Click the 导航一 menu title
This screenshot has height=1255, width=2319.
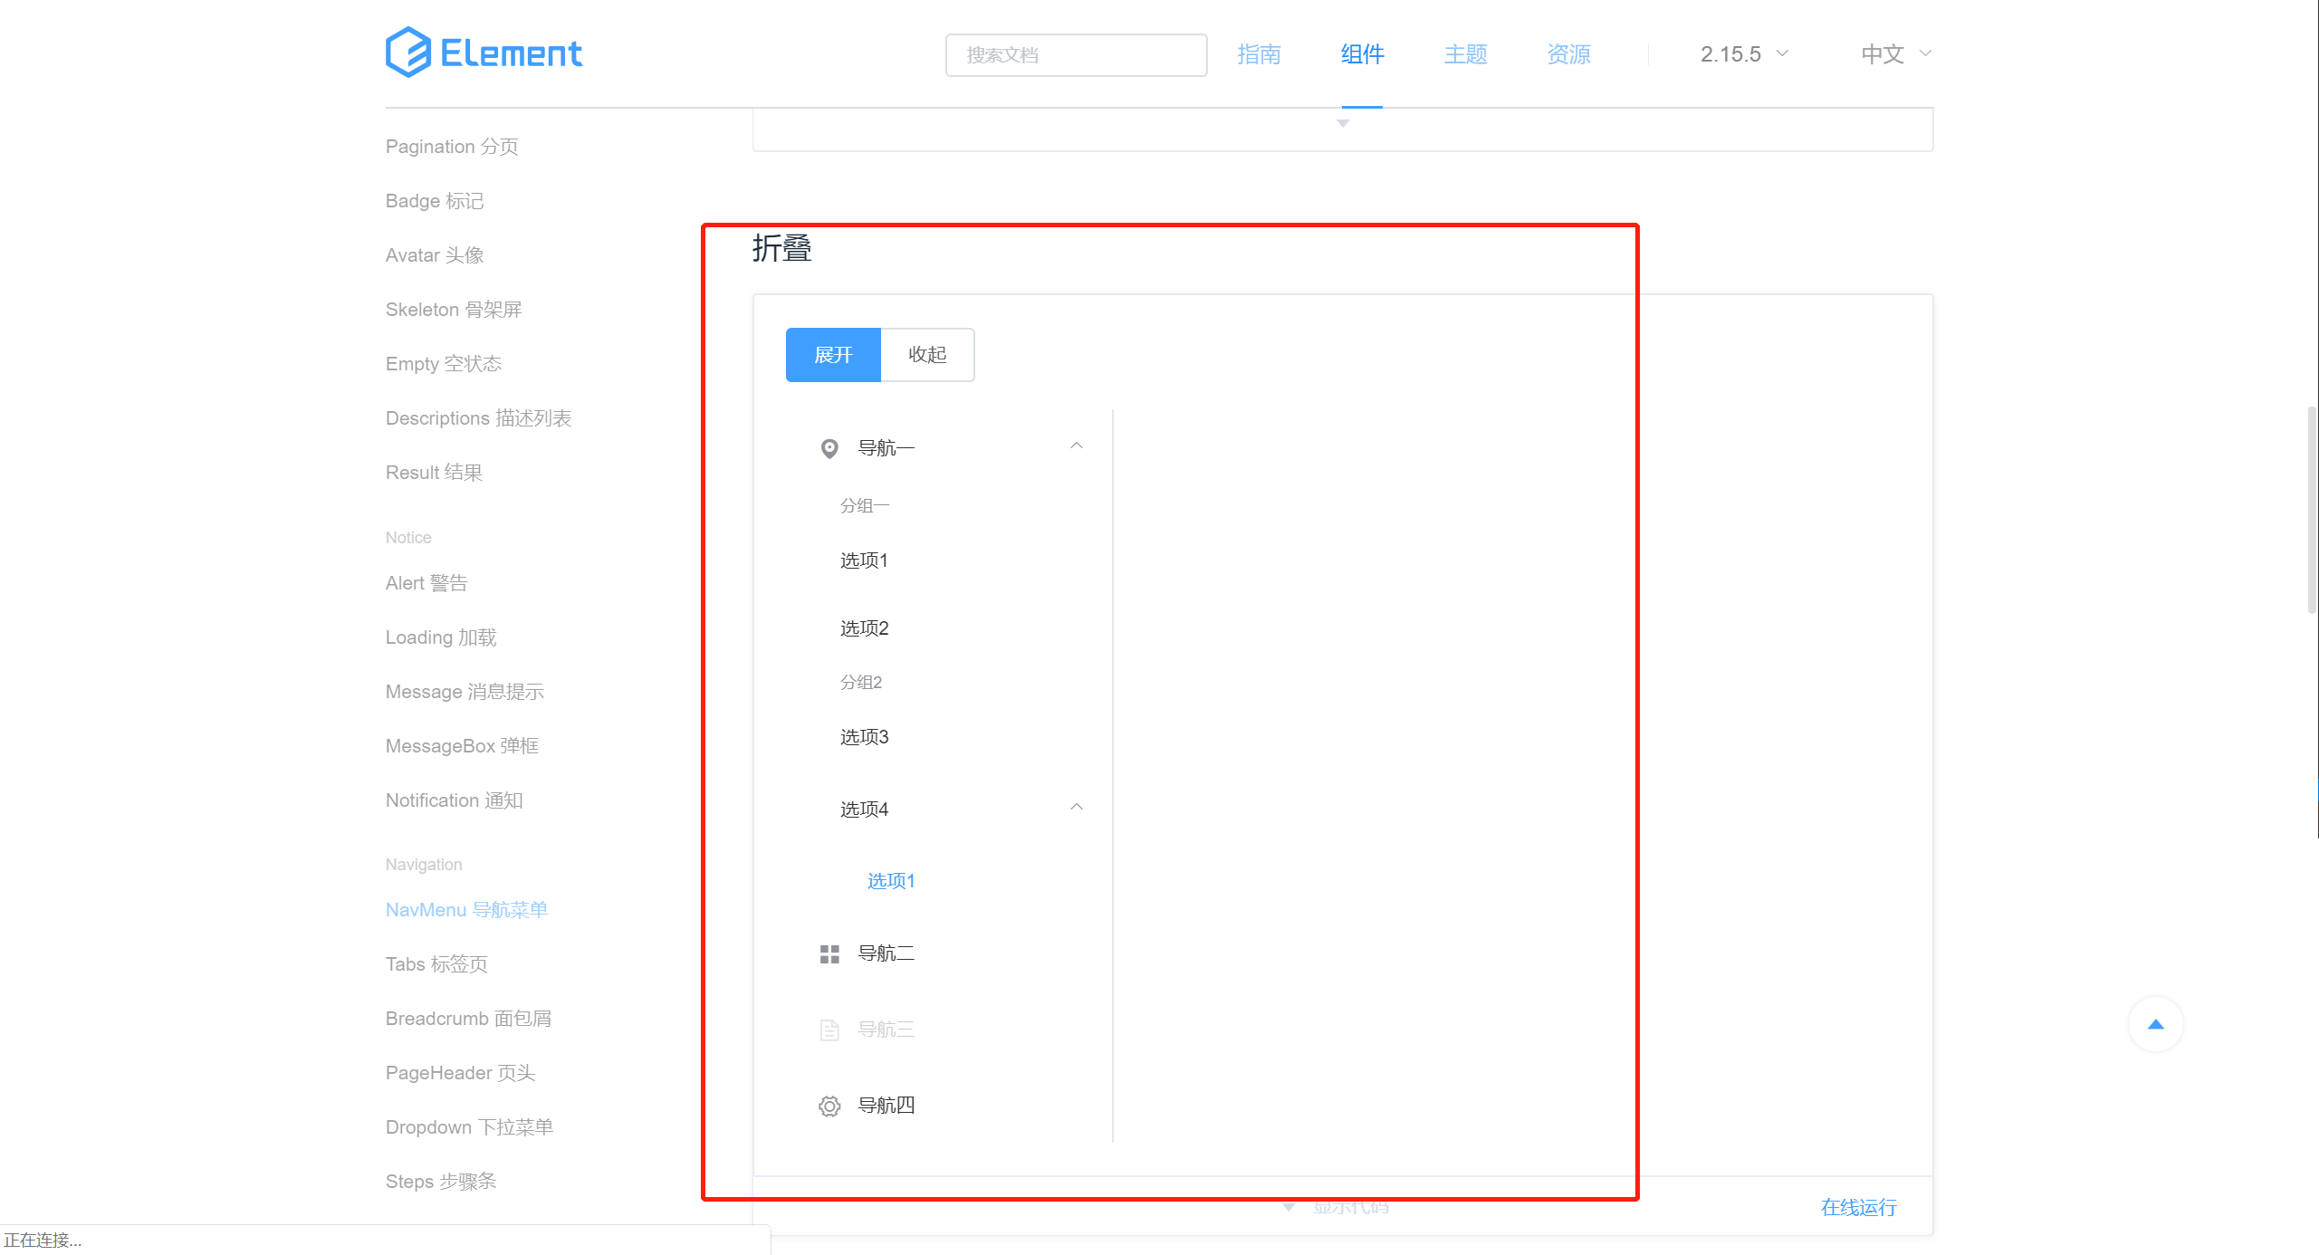[x=949, y=447]
